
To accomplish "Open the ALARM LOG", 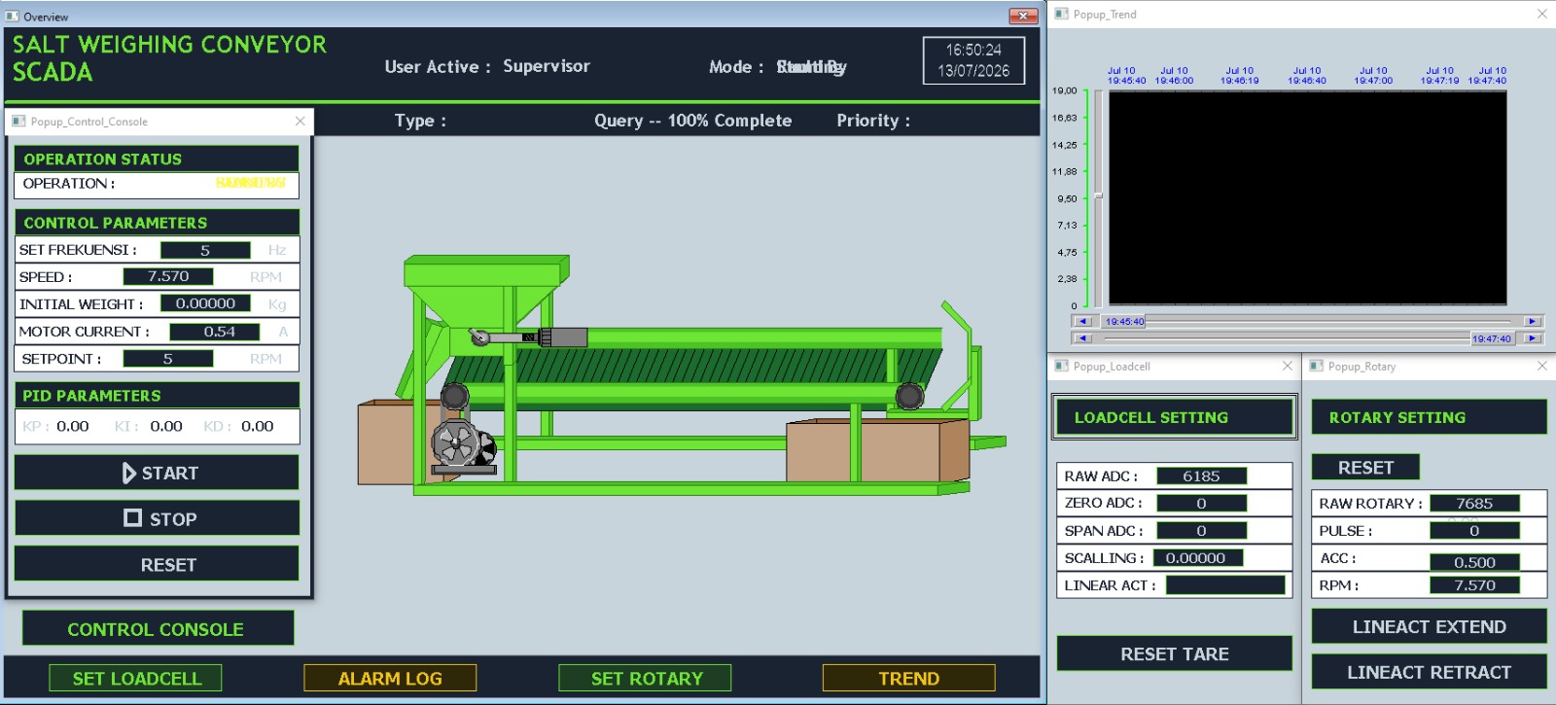I will click(x=390, y=678).
